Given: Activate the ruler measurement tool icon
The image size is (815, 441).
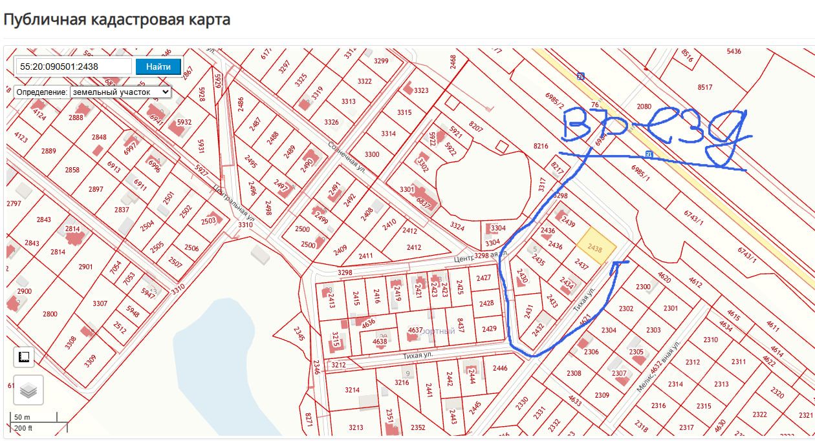Looking at the screenshot, I should click(24, 357).
